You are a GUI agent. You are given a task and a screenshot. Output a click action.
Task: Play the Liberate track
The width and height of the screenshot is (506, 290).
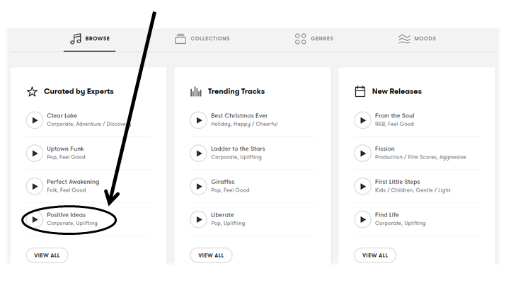(199, 219)
